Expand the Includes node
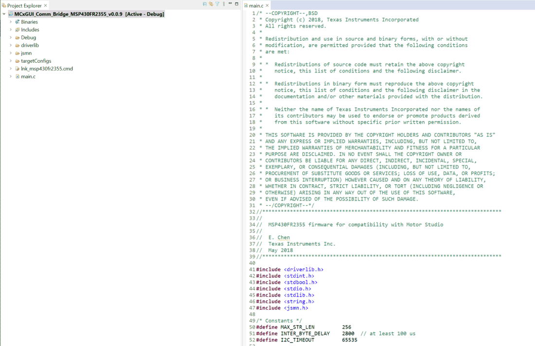This screenshot has width=535, height=346. [x=10, y=30]
